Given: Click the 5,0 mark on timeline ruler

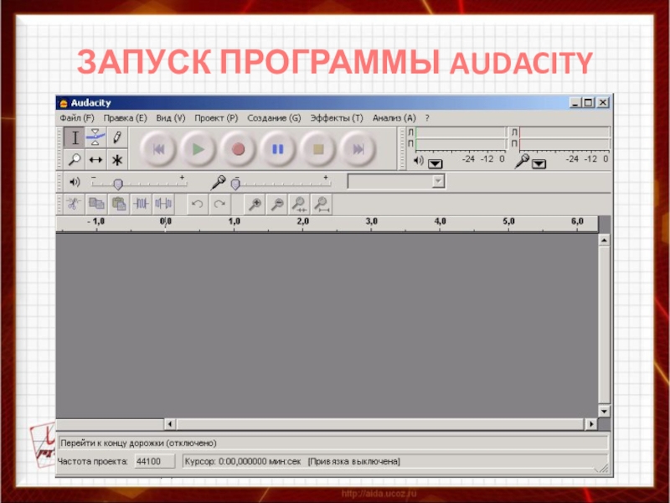Looking at the screenshot, I should 508,221.
